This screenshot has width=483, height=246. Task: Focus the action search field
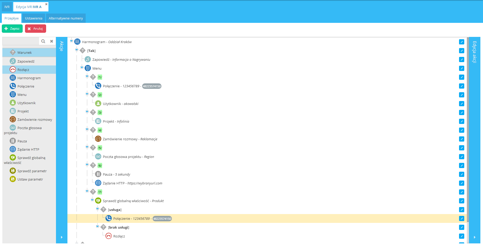(x=21, y=41)
